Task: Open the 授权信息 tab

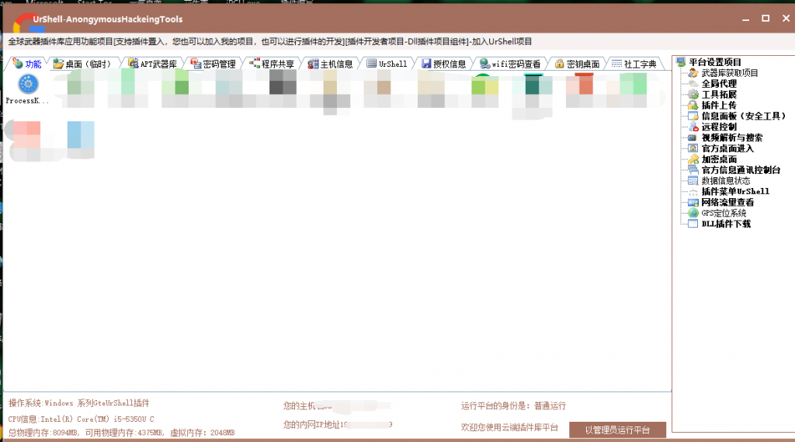Action: [443, 64]
